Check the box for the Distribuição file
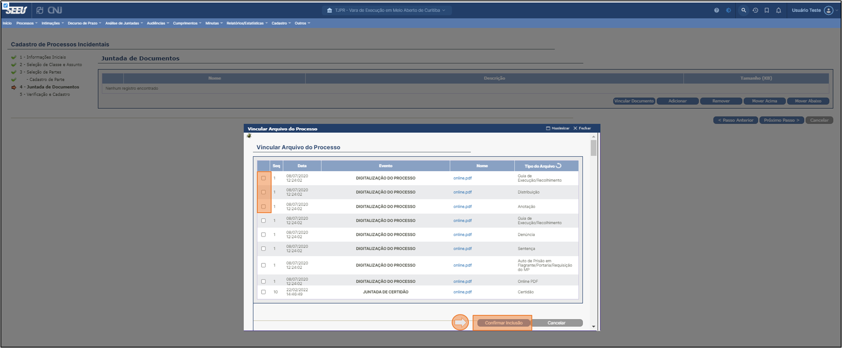Viewport: 842px width, 348px height. [264, 192]
